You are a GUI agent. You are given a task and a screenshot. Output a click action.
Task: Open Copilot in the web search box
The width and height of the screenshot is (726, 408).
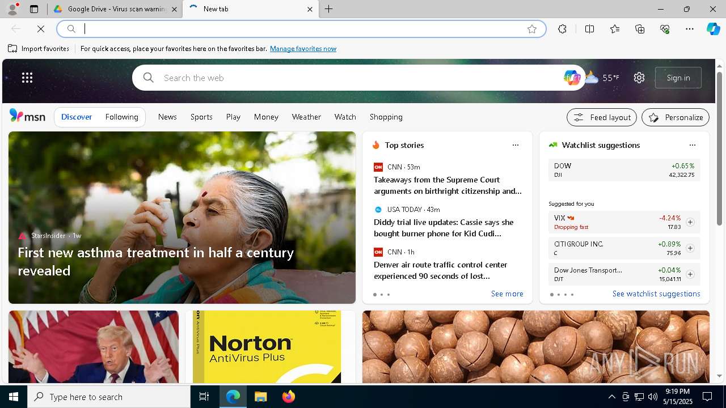tap(572, 78)
